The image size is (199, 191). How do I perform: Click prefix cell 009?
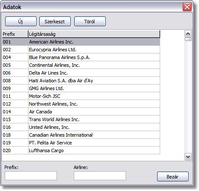coord(15,88)
